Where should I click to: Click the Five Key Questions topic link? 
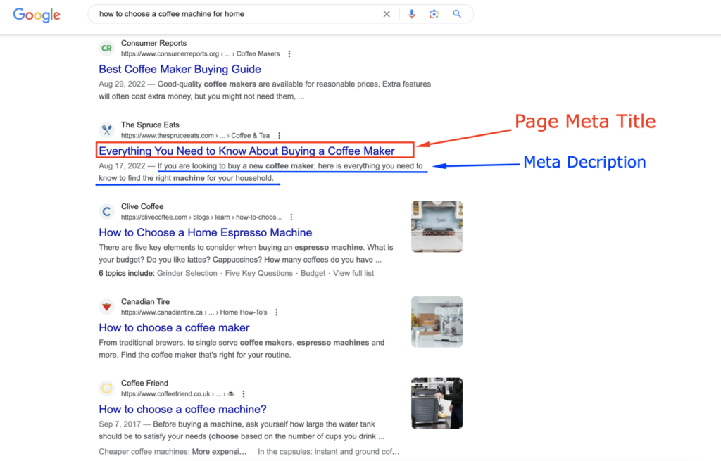[259, 273]
